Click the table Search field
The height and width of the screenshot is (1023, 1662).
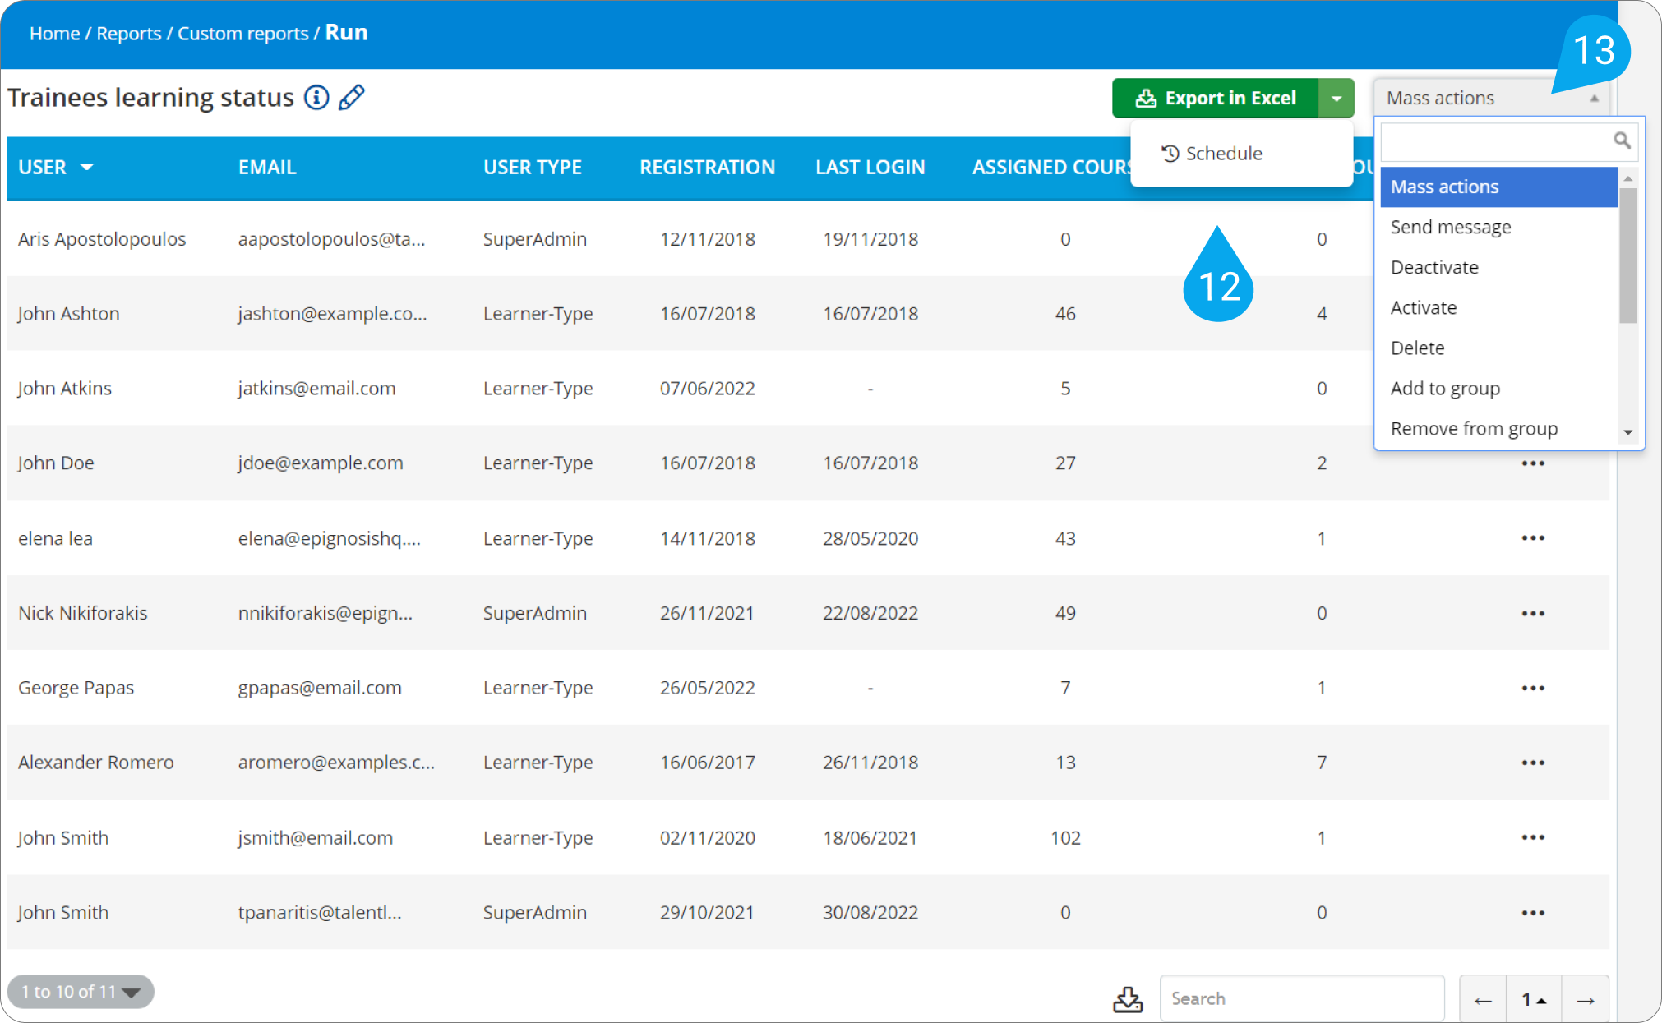[x=1302, y=999]
